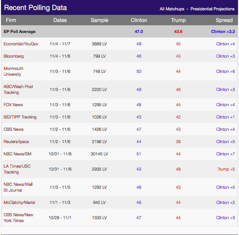
Task: Select the Clinton column header
Action: (x=139, y=20)
